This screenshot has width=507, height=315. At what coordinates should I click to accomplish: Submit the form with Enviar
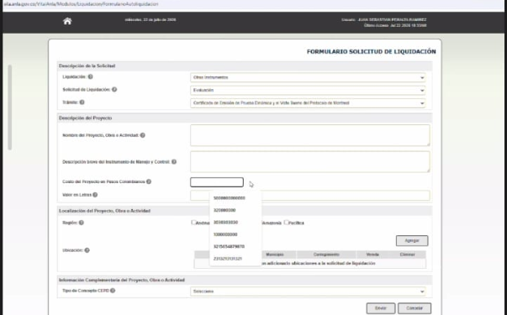point(381,308)
